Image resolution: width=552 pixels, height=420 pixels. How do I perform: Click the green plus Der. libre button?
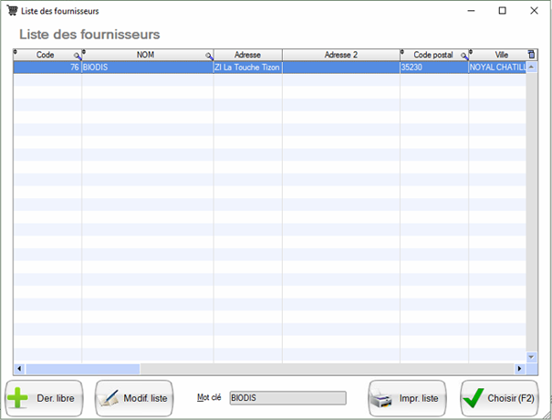click(45, 398)
